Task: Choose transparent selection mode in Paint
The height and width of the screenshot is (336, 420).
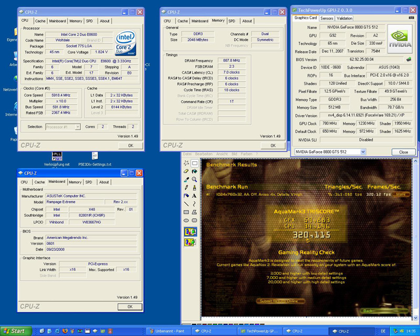Action: [191, 242]
